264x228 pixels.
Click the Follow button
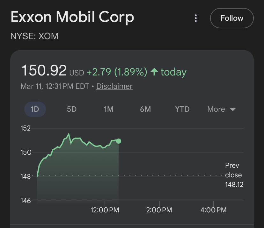232,18
